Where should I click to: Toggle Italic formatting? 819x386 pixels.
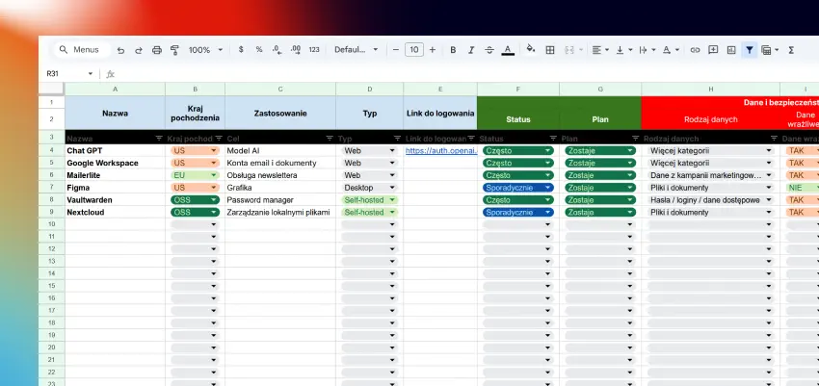coord(471,50)
